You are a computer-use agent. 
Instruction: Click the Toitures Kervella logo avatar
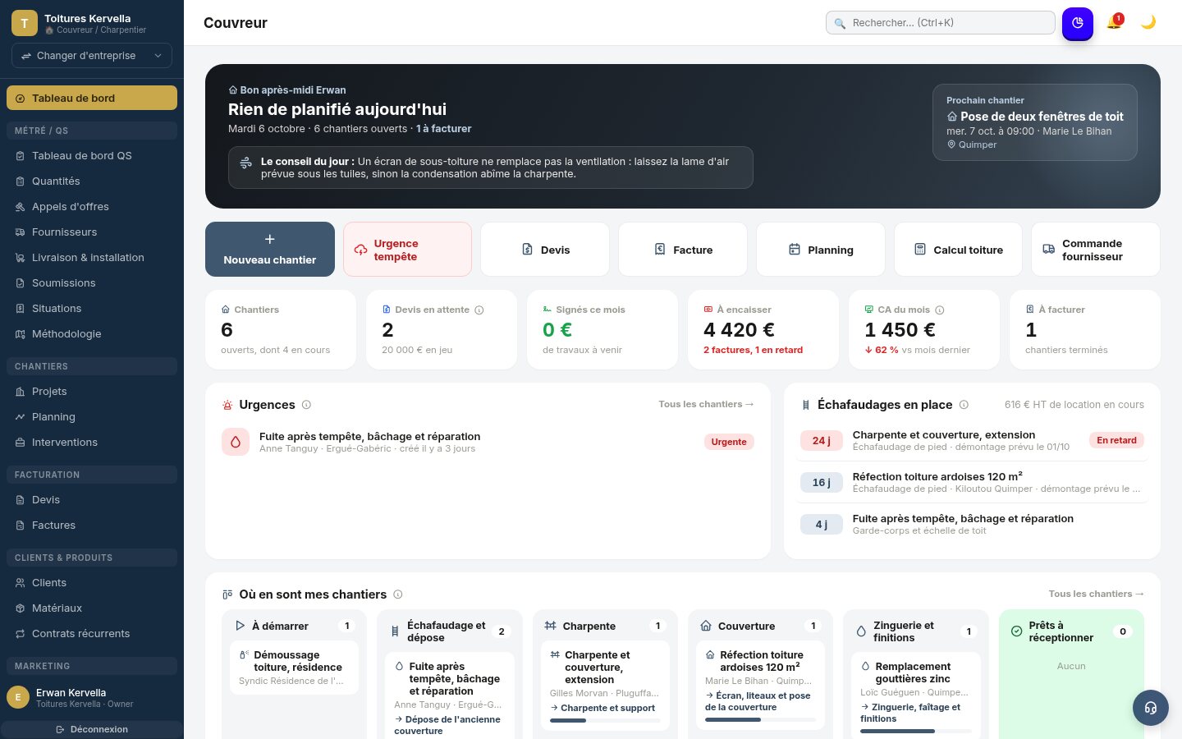[25, 23]
